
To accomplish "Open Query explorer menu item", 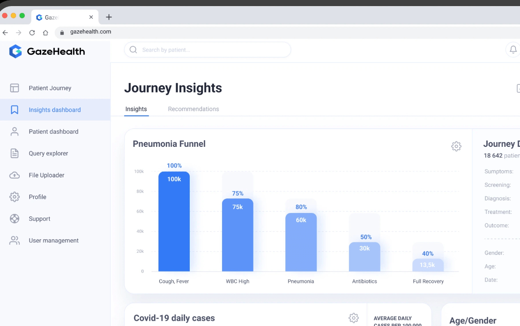I will pos(55,153).
